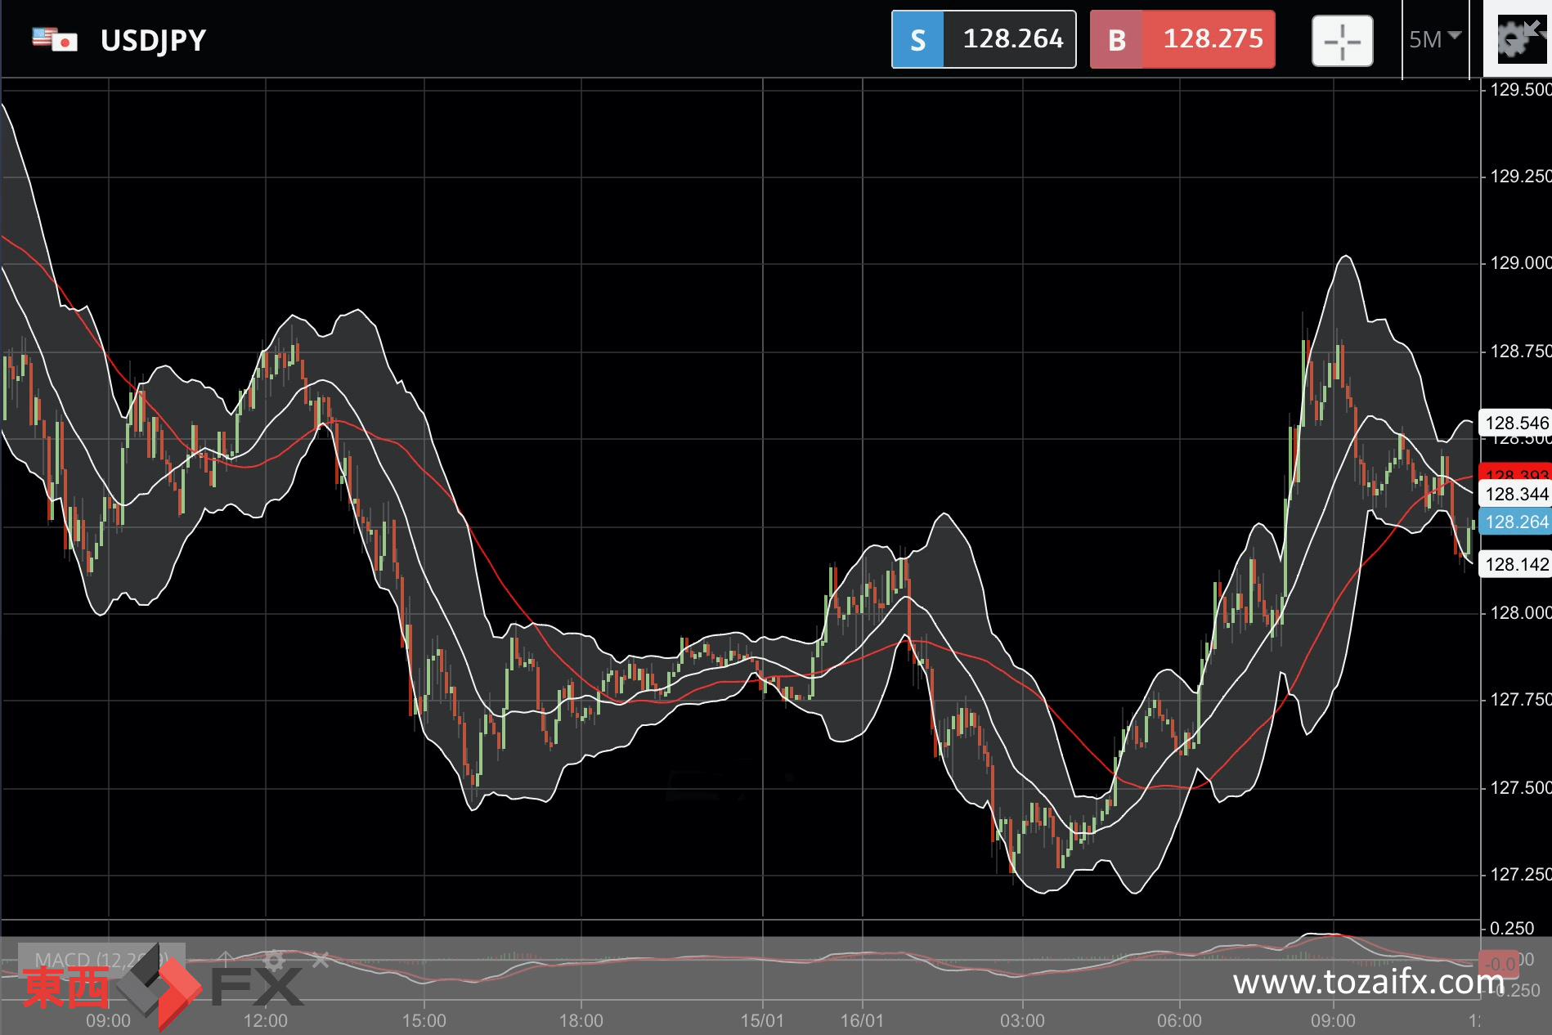Click the dropdown arrow beside 5M
This screenshot has width=1552, height=1035.
point(1454,36)
